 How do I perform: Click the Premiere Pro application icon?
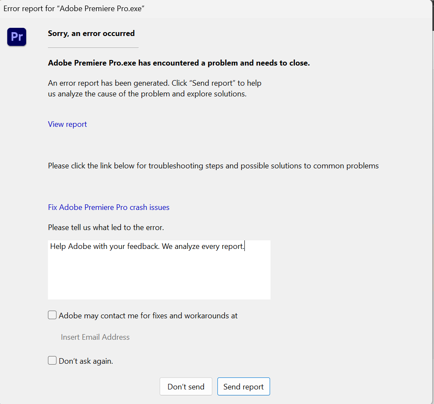16,37
